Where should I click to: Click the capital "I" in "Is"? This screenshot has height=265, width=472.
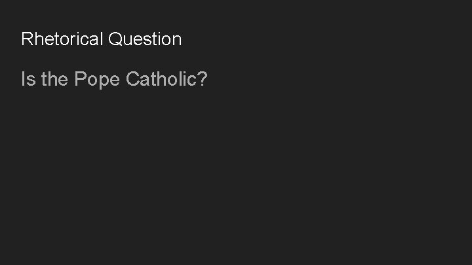tap(23, 80)
